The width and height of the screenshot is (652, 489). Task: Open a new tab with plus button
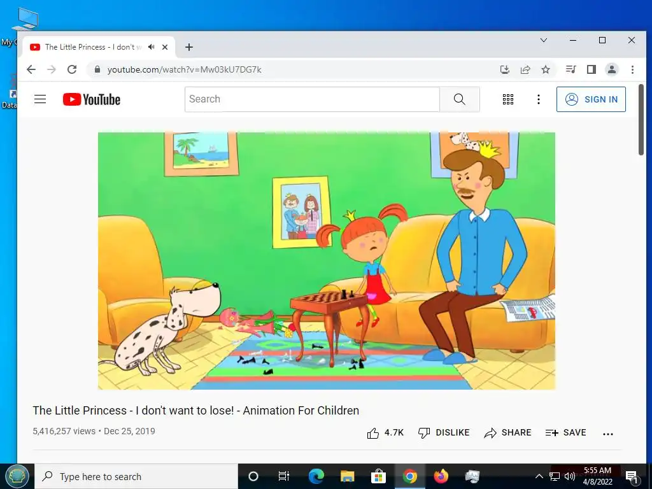click(x=189, y=47)
